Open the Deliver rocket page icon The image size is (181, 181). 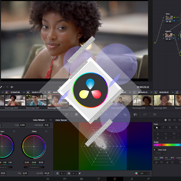148,179
